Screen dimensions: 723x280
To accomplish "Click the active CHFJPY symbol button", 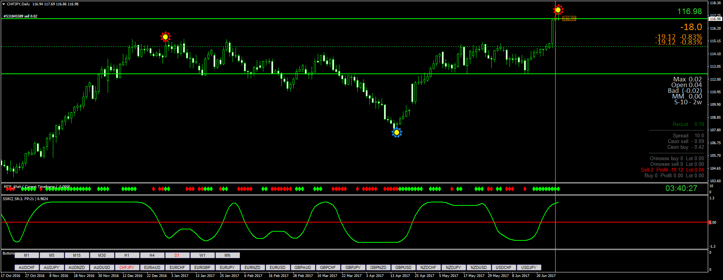I will pos(127,267).
